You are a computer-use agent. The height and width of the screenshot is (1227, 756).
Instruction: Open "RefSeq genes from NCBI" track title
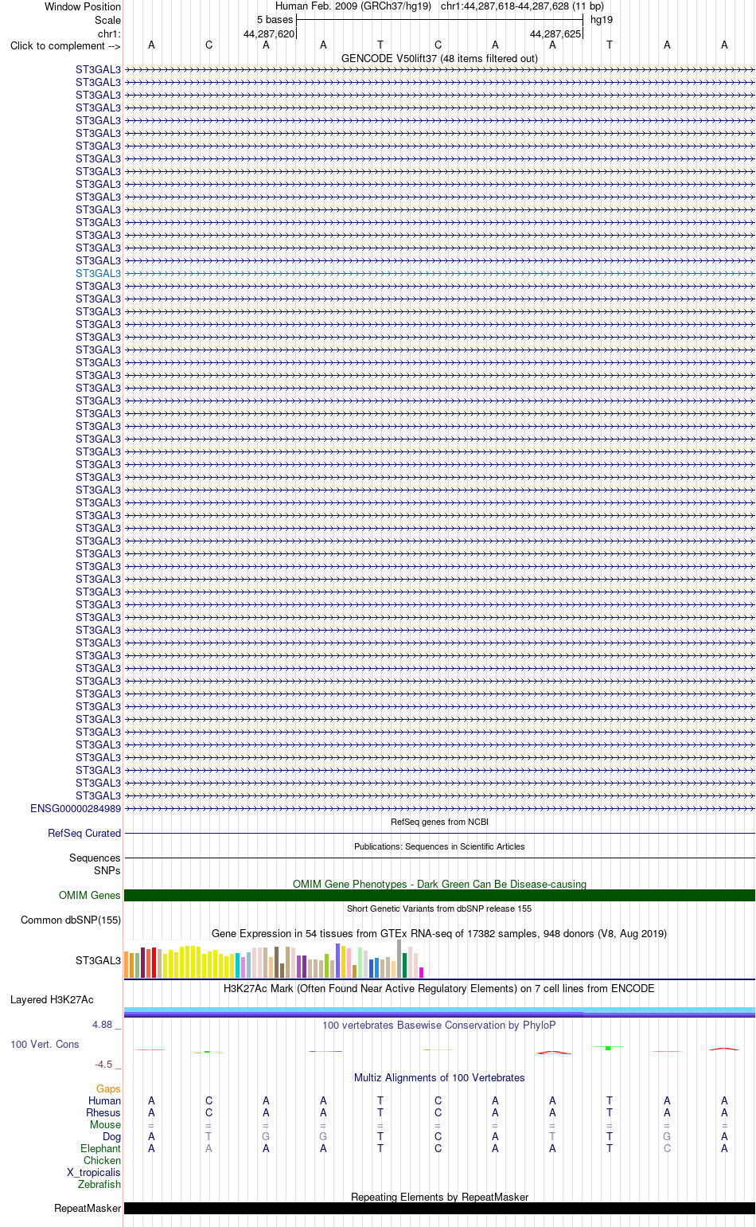coord(439,822)
